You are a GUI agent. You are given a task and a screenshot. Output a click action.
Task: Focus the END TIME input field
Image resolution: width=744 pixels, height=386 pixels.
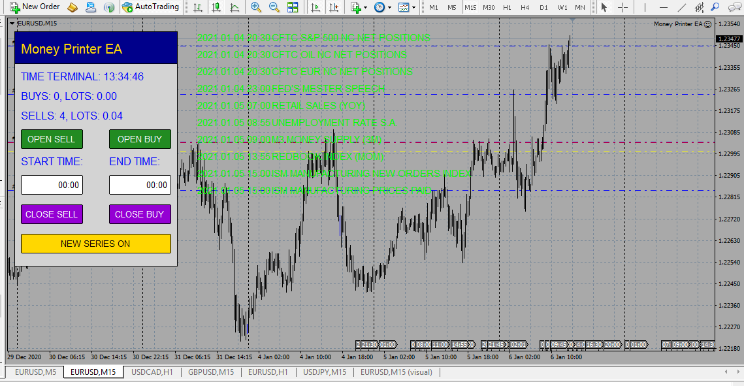pos(140,185)
